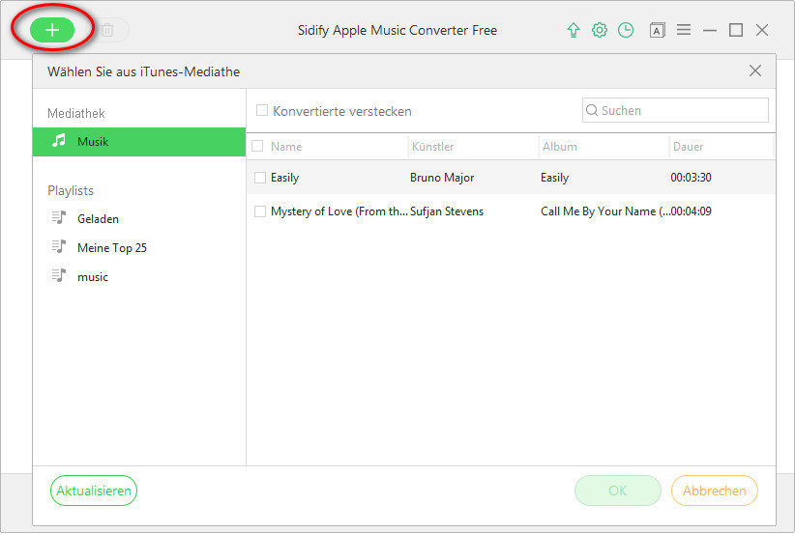Select the Musik library entry
The height and width of the screenshot is (533, 795).
coord(139,142)
